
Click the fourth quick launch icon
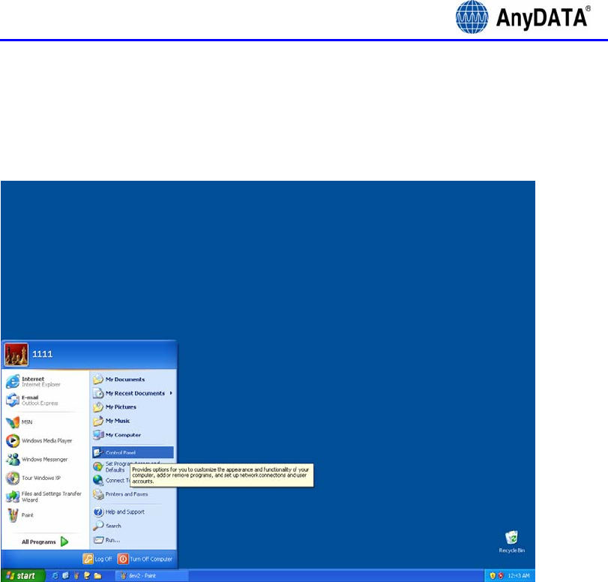pos(87,576)
